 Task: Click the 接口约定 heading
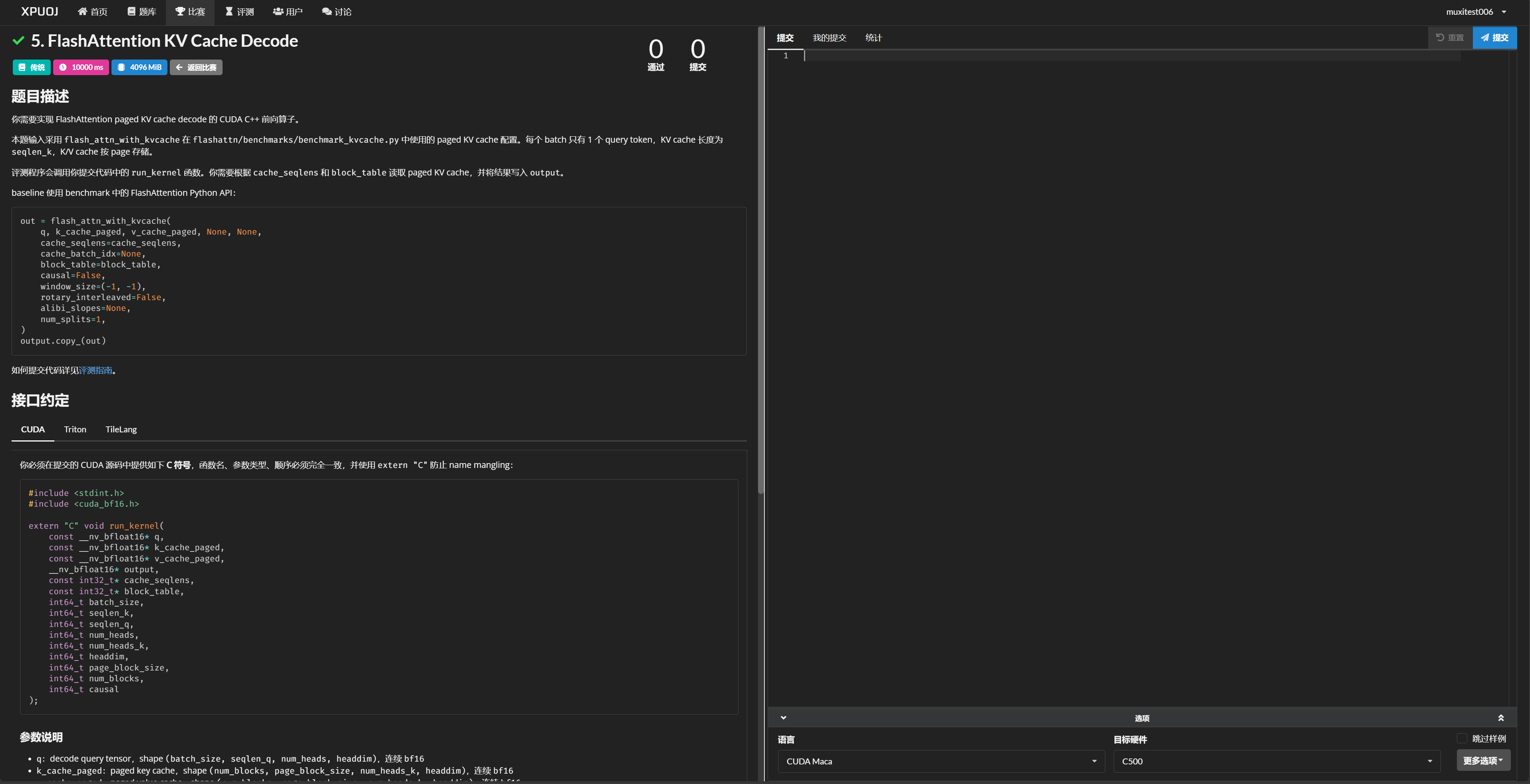40,400
